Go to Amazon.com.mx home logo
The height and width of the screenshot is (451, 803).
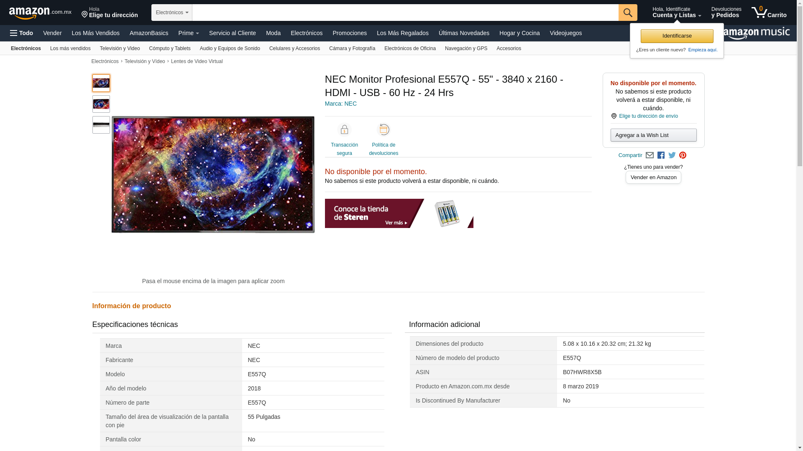click(40, 13)
